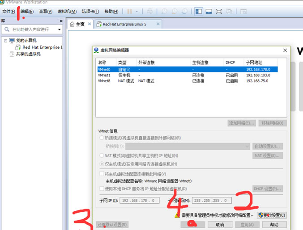
Task: Click the 移除网络(O) button
Action: 273,123
